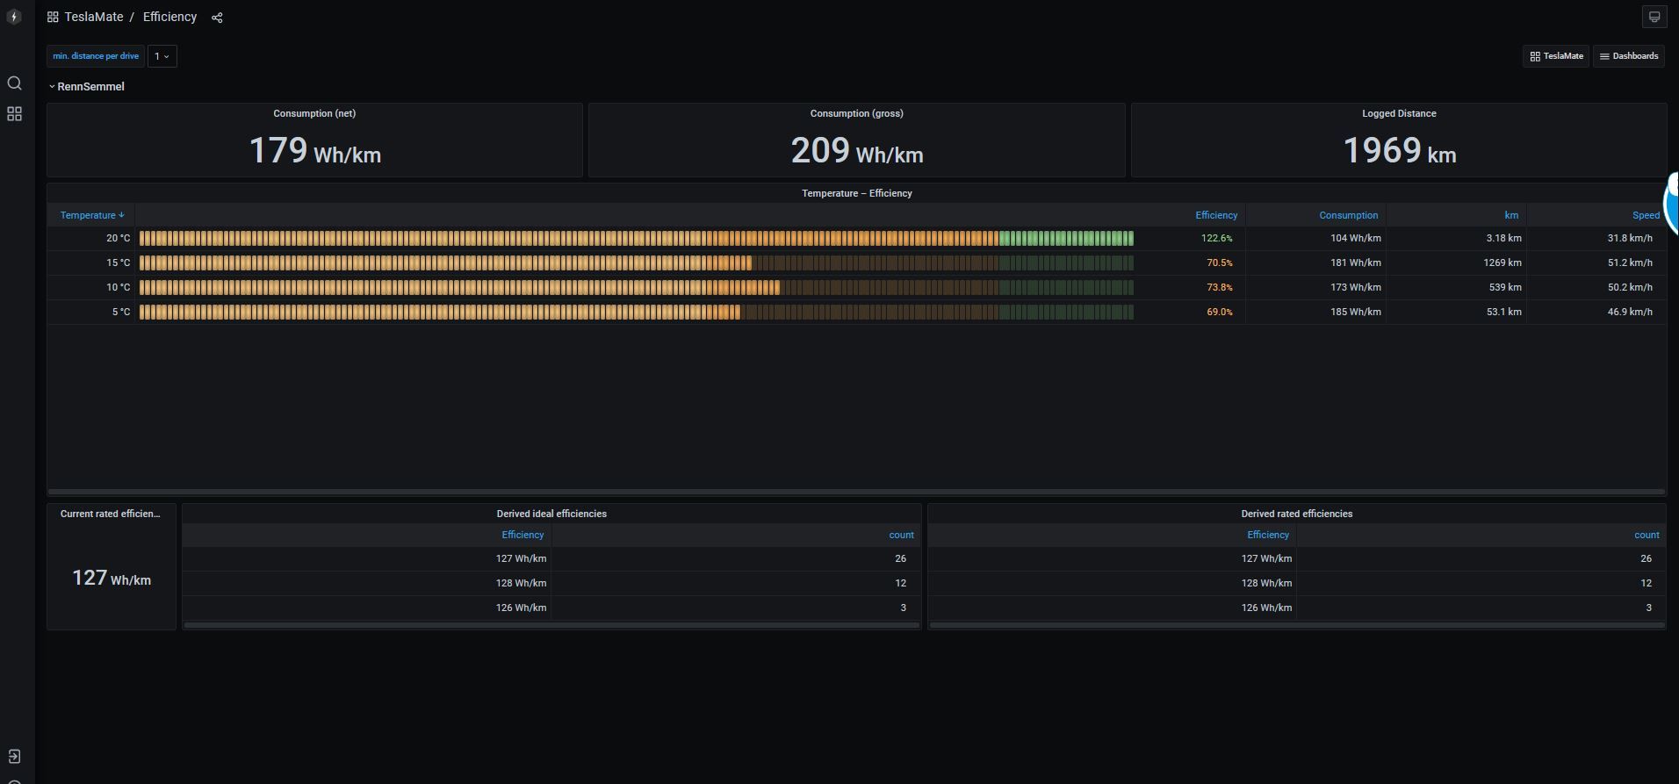This screenshot has height=784, width=1679.
Task: Click the 73.8% efficiency value
Action: point(1219,287)
